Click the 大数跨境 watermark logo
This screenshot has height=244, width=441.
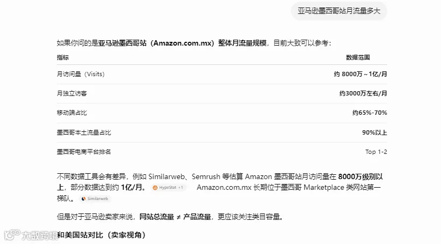pyautogui.click(x=31, y=235)
